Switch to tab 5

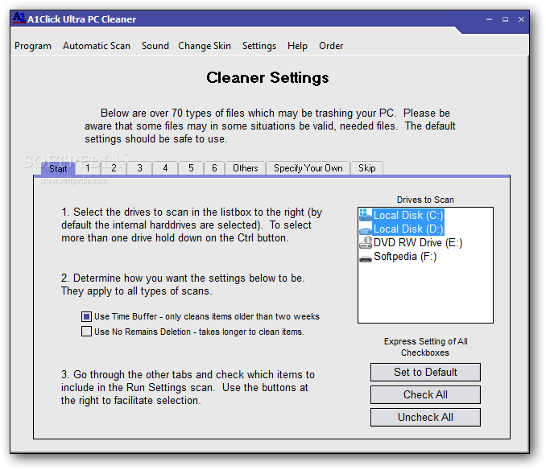pos(191,168)
